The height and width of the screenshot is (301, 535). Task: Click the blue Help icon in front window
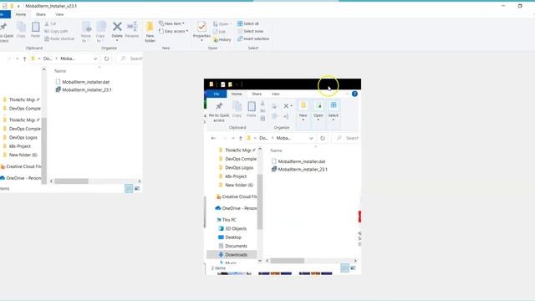tap(354, 94)
